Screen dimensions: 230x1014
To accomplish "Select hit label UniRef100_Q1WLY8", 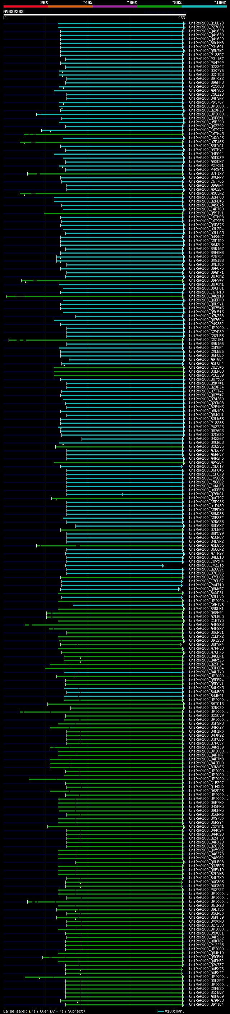I will click(206, 23).
